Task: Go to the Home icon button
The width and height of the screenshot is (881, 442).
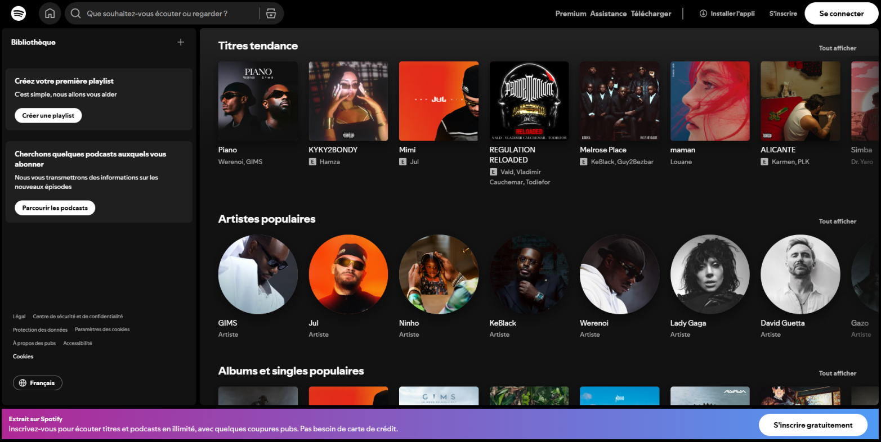Action: click(50, 13)
